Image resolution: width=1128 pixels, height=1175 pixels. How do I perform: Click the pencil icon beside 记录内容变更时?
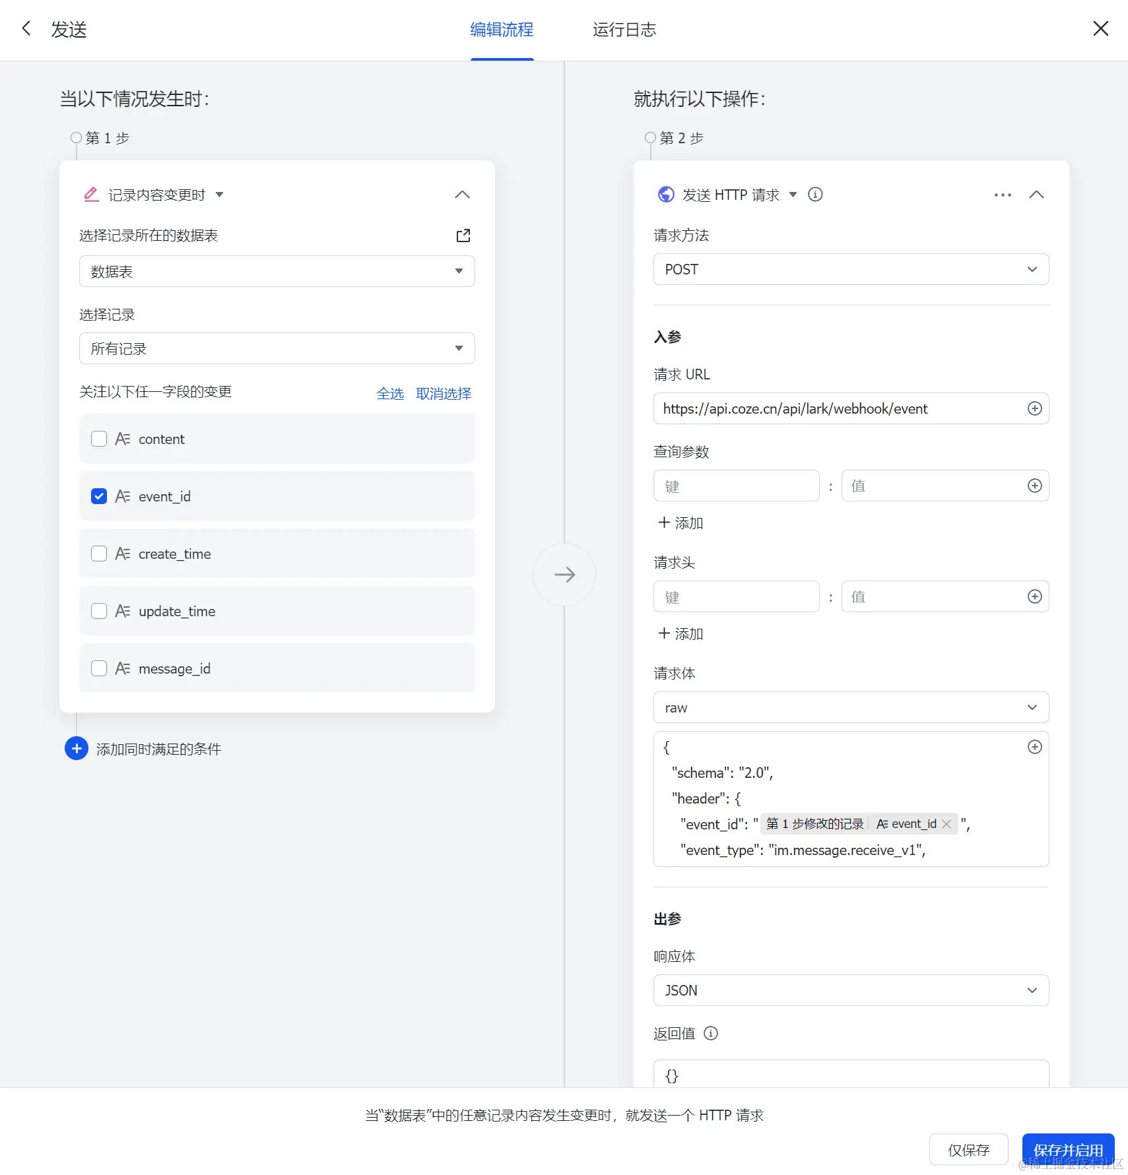[x=91, y=195]
